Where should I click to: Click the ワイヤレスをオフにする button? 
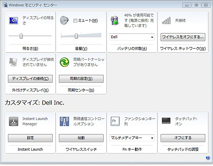[x=183, y=37]
